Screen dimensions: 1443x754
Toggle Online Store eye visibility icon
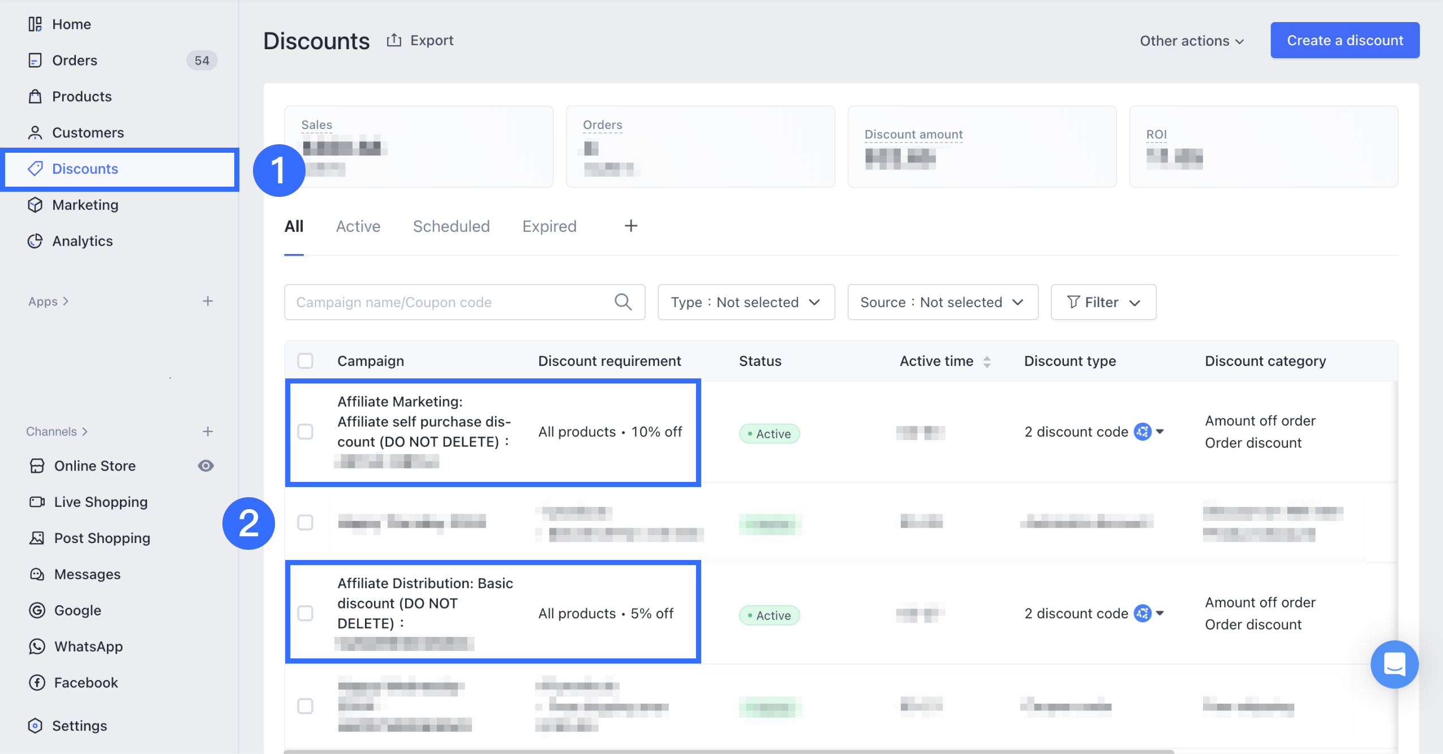click(205, 466)
